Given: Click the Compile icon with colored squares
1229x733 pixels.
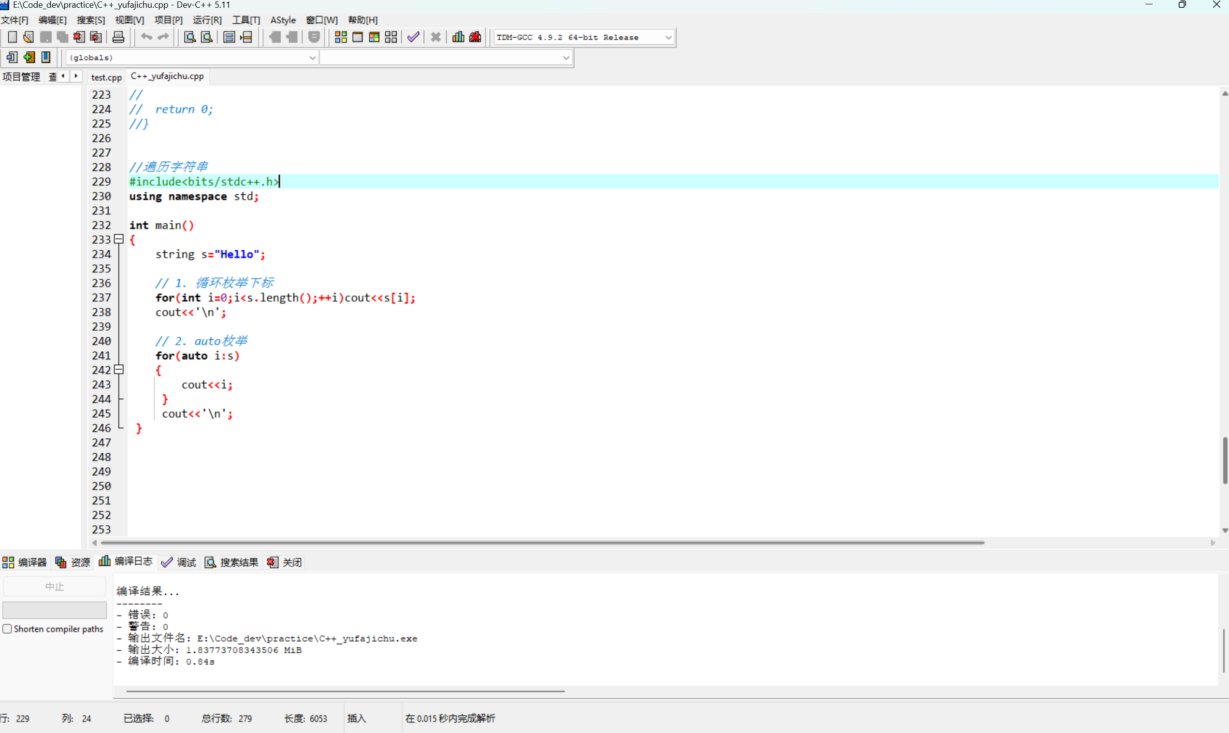Looking at the screenshot, I should pos(341,37).
